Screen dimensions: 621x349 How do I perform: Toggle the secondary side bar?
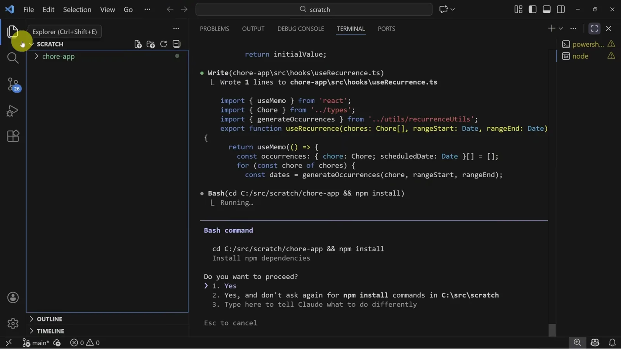pos(561,9)
